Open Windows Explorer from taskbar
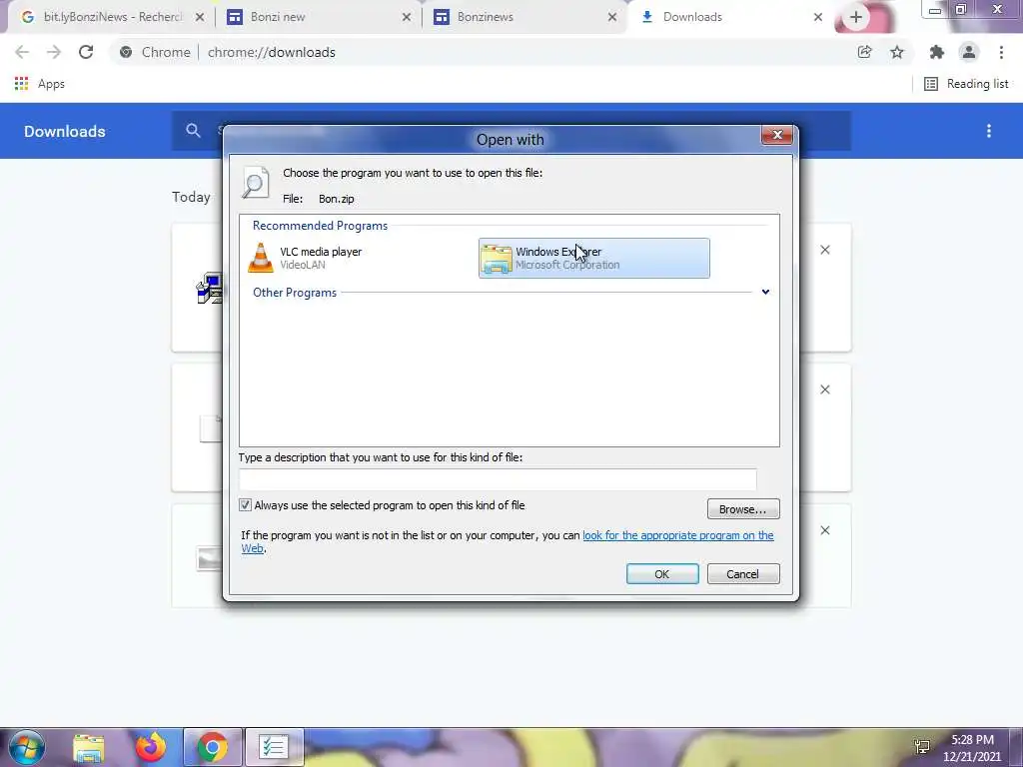 coord(89,747)
